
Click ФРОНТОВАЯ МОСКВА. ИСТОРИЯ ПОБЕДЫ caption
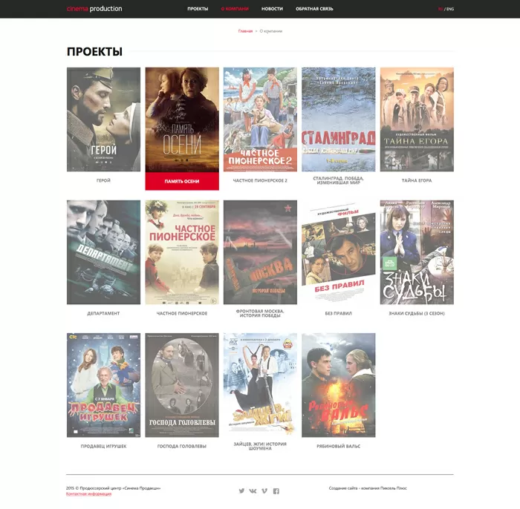pyautogui.click(x=260, y=313)
